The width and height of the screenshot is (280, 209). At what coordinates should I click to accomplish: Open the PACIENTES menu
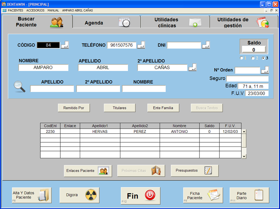click(x=15, y=10)
